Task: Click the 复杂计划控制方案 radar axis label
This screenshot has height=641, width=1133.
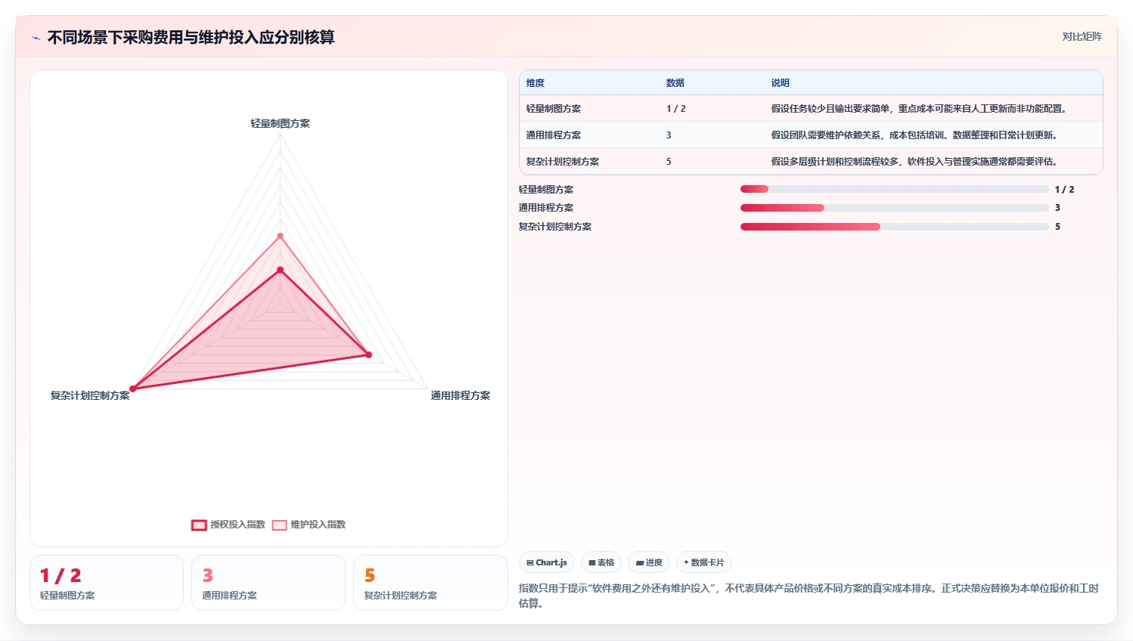Action: 90,395
